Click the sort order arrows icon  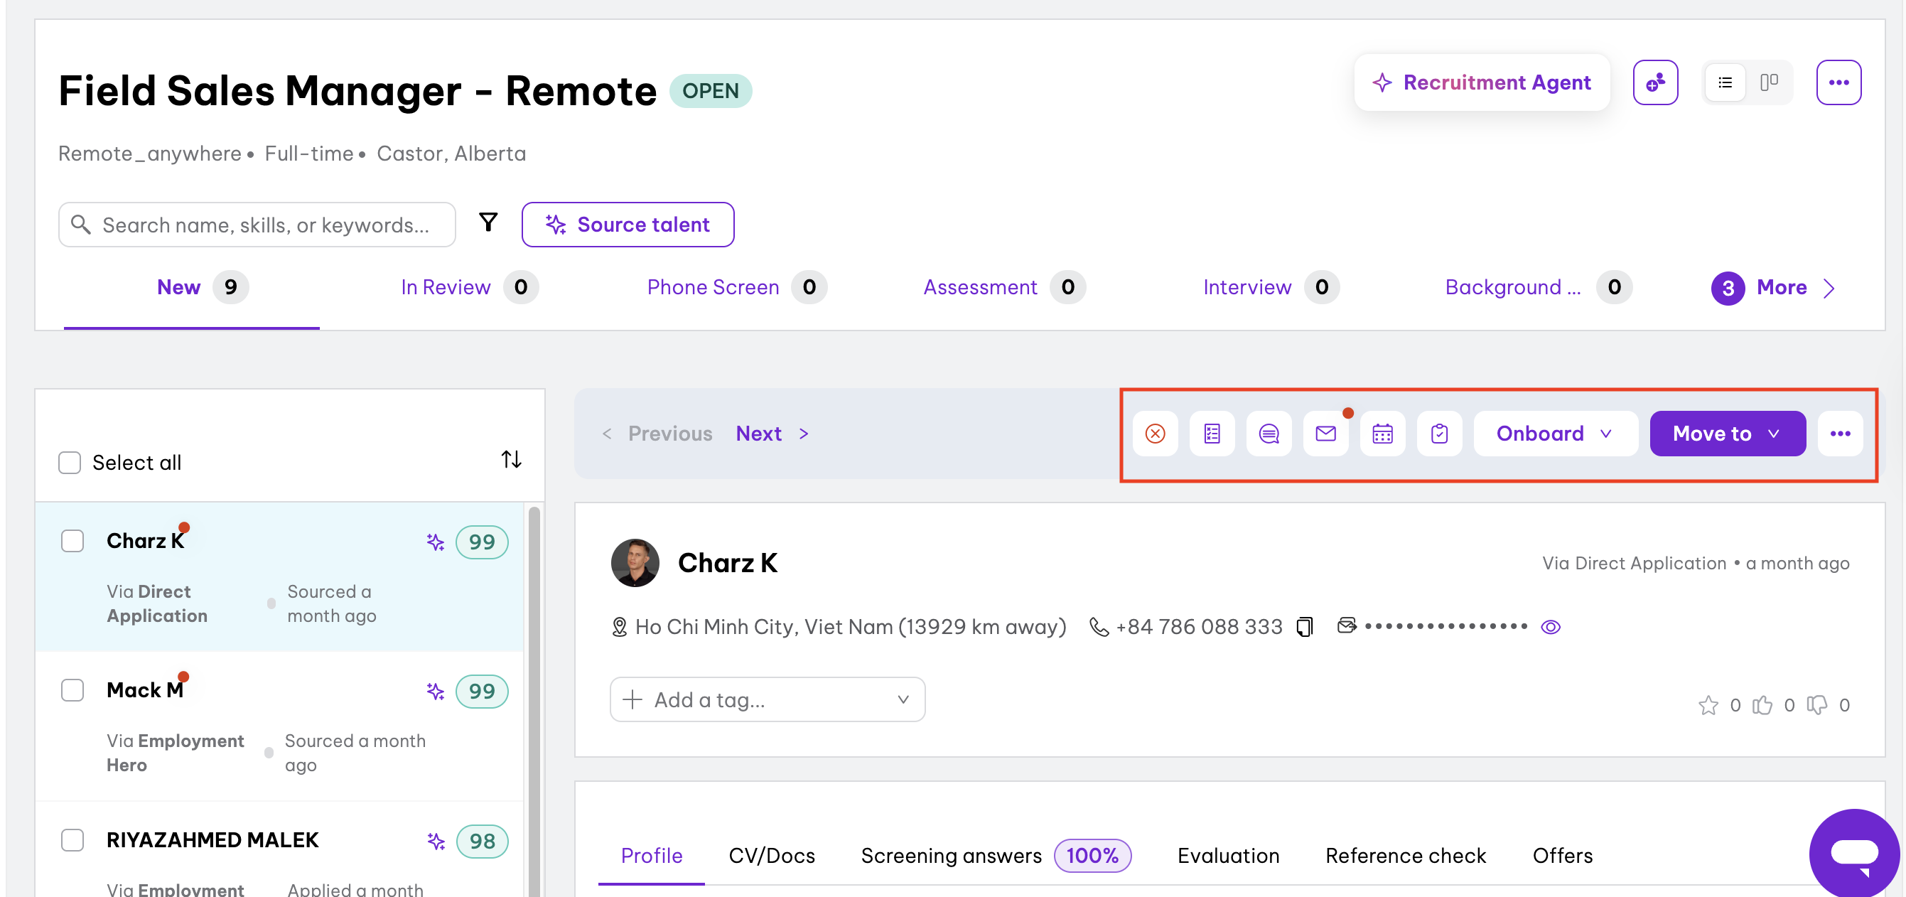pos(511,460)
